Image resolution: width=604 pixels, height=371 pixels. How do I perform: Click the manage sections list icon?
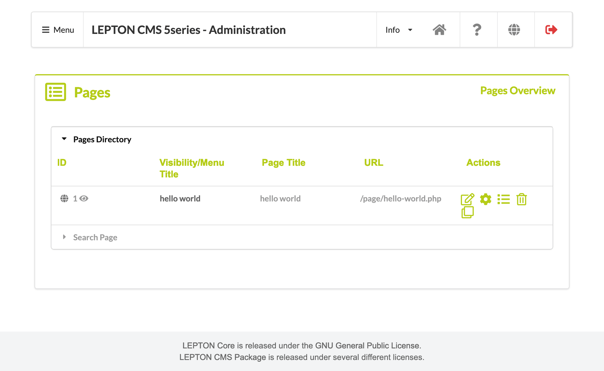[504, 199]
